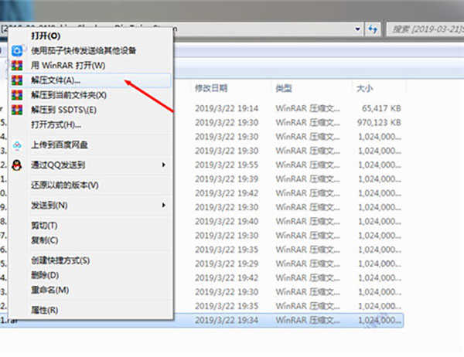
Task: Click the WinRAR icon beside 用 WinRAR 打开(W)
Action: [17, 66]
